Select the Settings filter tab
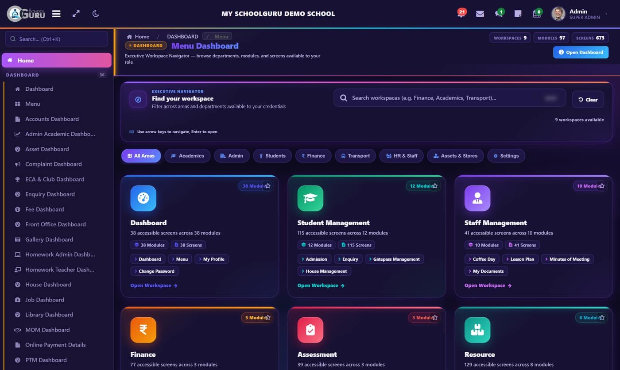620x370 pixels. 506,156
